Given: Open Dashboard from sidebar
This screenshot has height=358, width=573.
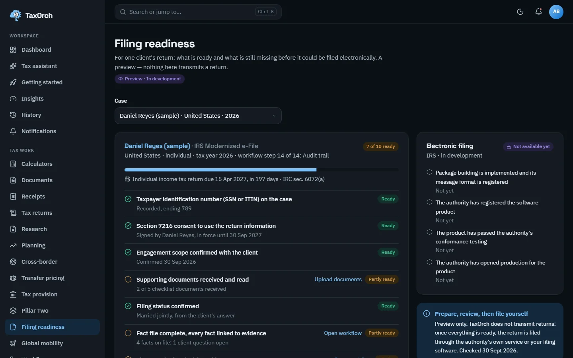Looking at the screenshot, I should point(52,50).
